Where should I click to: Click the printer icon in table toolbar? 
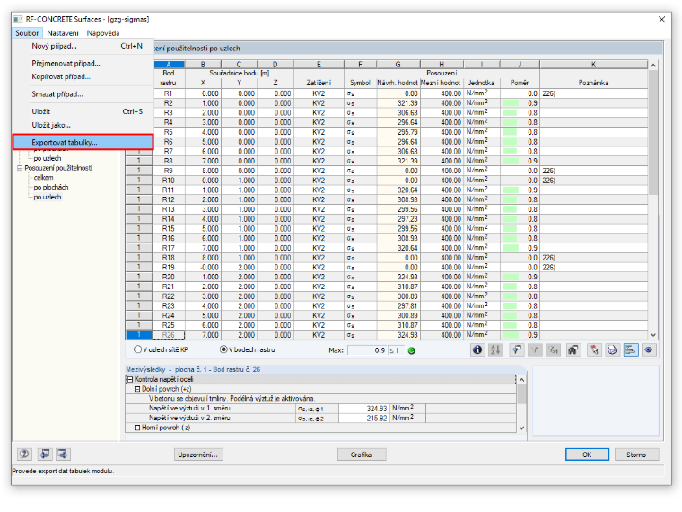[612, 349]
